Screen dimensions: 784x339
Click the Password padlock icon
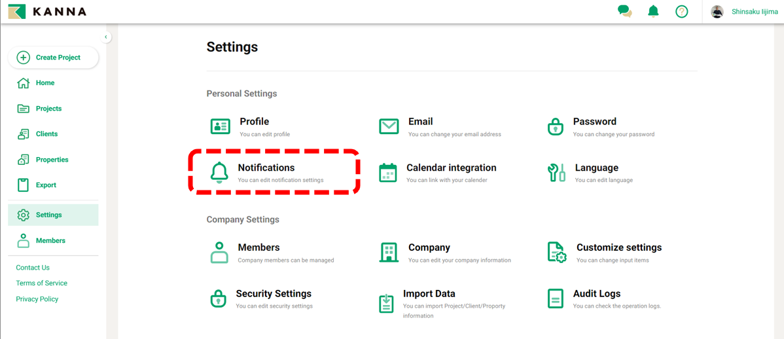(x=555, y=126)
